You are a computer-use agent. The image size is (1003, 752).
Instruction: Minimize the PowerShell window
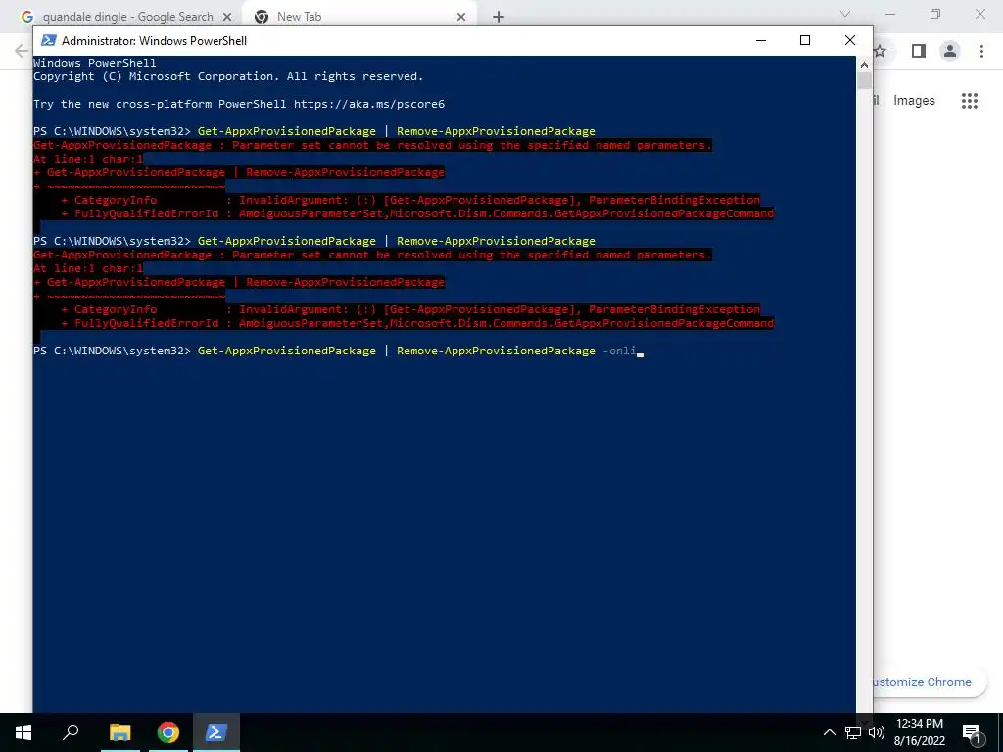[761, 40]
